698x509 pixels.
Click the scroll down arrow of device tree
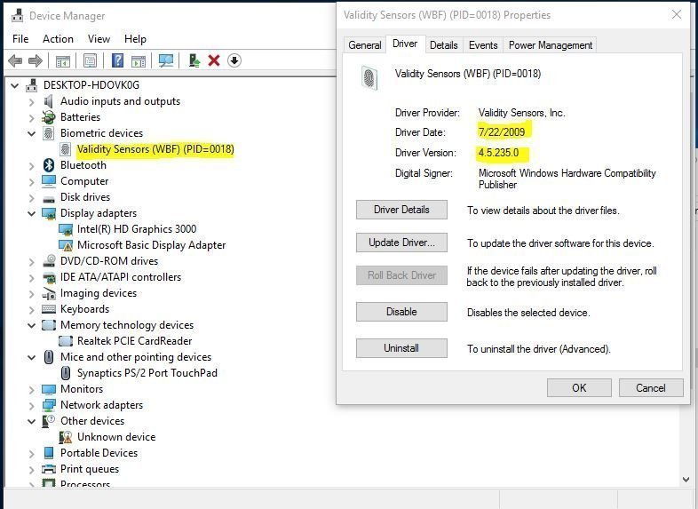686,480
